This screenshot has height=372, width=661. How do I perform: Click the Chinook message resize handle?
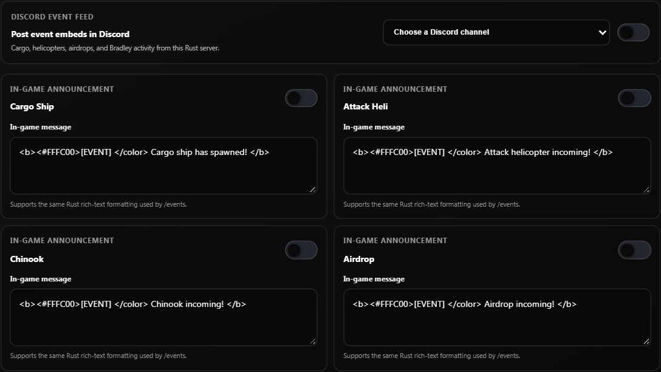[312, 341]
